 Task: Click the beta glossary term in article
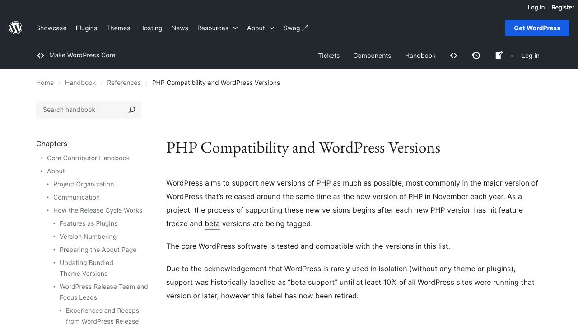[212, 223]
